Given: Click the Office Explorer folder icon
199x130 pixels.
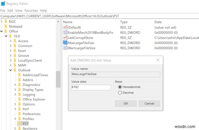Looking at the screenshot, I should point(20,99).
